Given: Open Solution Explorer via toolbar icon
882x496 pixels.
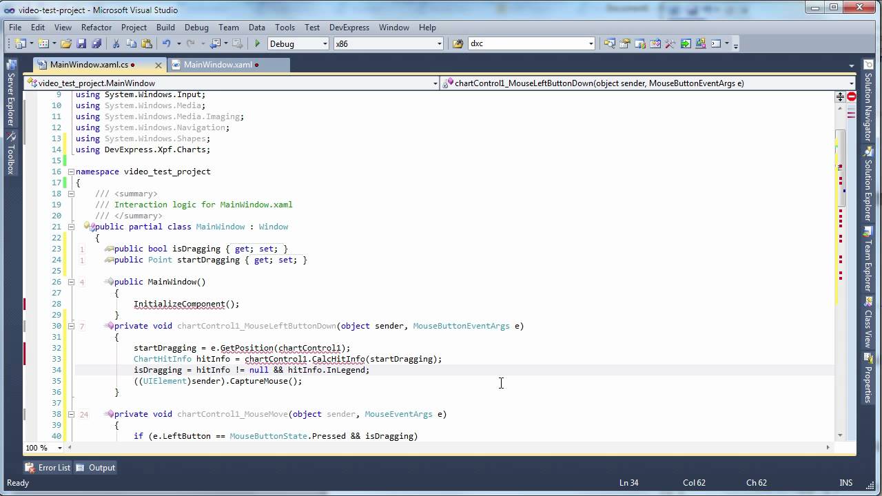Looking at the screenshot, I should click(609, 43).
